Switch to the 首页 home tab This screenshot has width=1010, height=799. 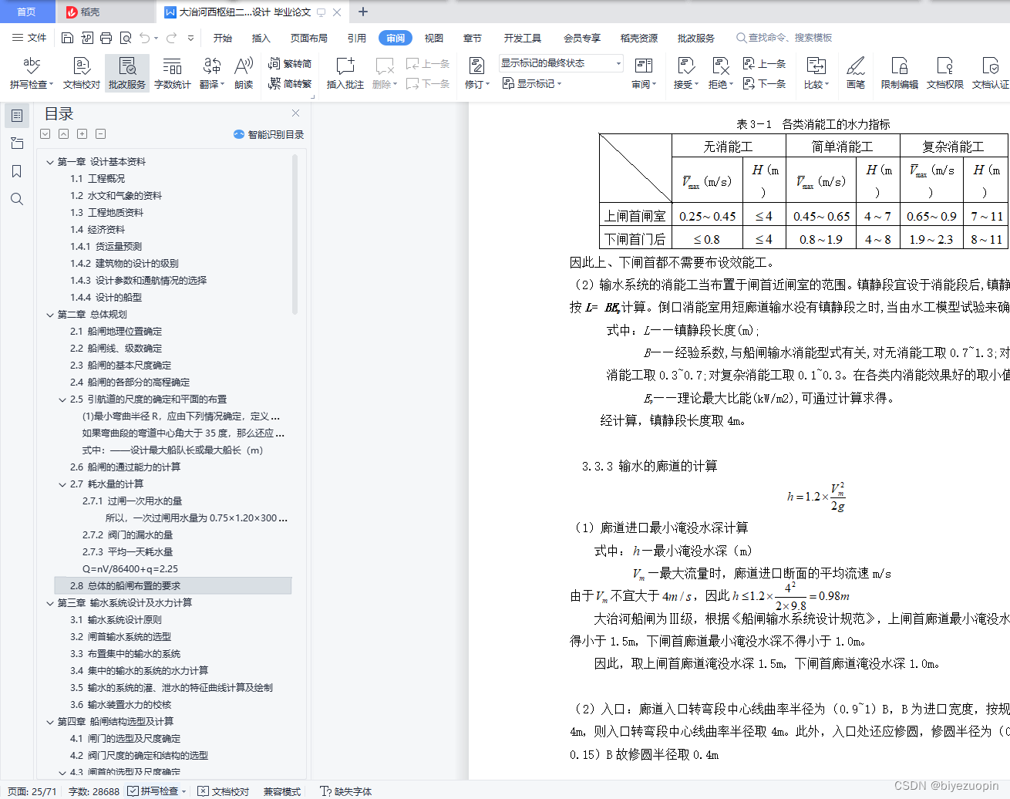pos(27,12)
